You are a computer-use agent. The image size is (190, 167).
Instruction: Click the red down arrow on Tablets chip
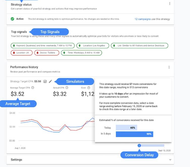(37, 53)
